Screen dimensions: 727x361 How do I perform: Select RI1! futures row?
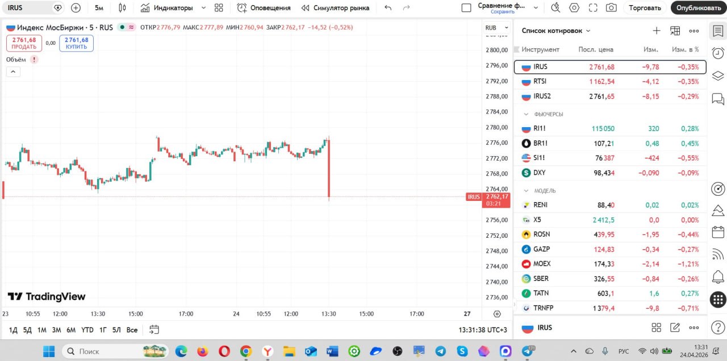610,128
